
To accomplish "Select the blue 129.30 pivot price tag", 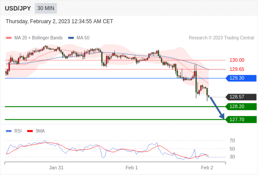I will 241,78.
